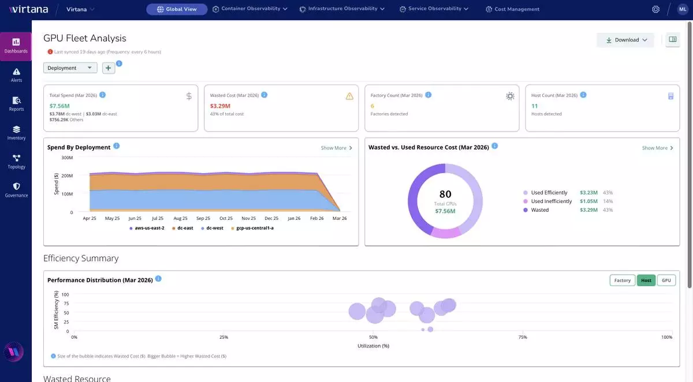693x382 pixels.
Task: Open the Reports sidebar icon
Action: tap(16, 103)
